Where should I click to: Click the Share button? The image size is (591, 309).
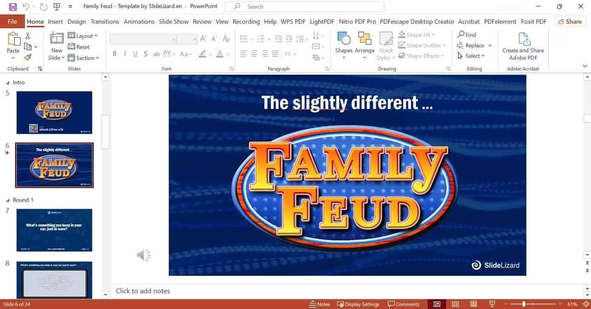tap(570, 21)
